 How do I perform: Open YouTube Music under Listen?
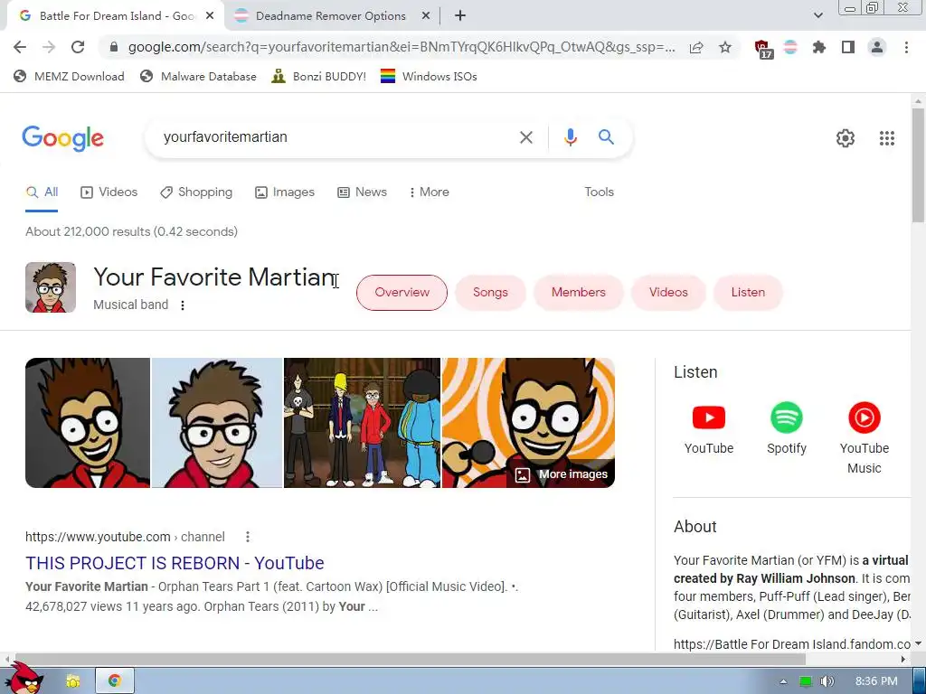pyautogui.click(x=864, y=438)
